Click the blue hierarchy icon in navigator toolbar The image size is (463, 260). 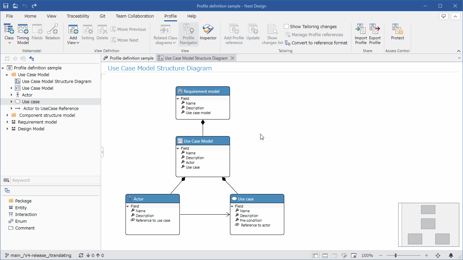[32, 59]
